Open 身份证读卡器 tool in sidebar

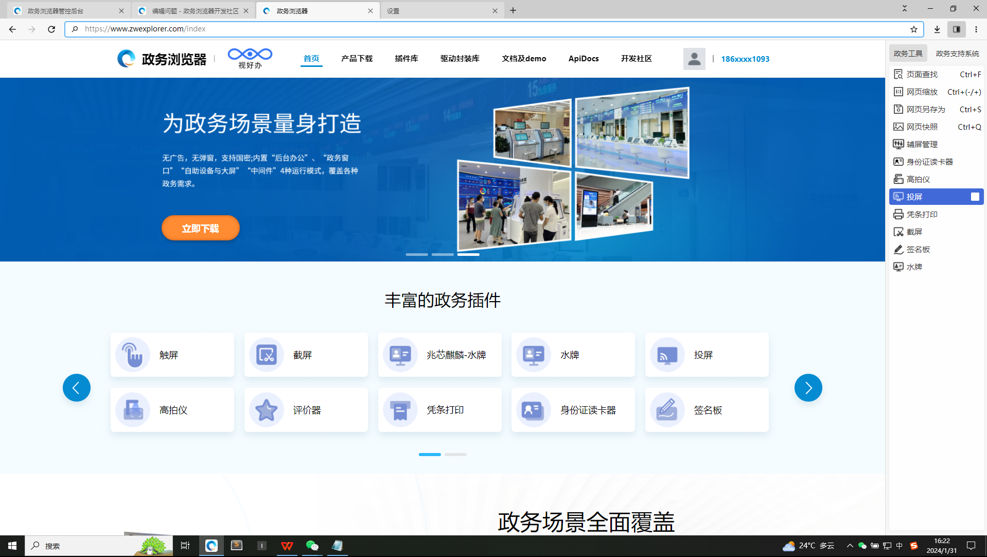[x=937, y=162]
